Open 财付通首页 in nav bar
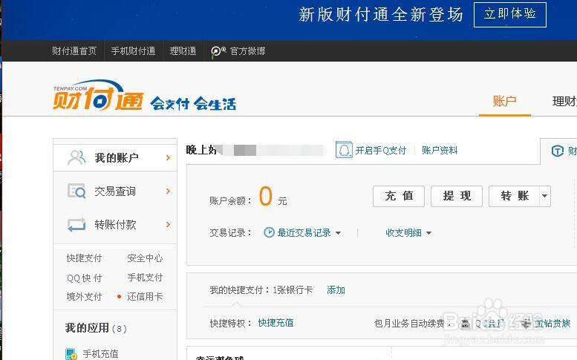 click(x=74, y=50)
